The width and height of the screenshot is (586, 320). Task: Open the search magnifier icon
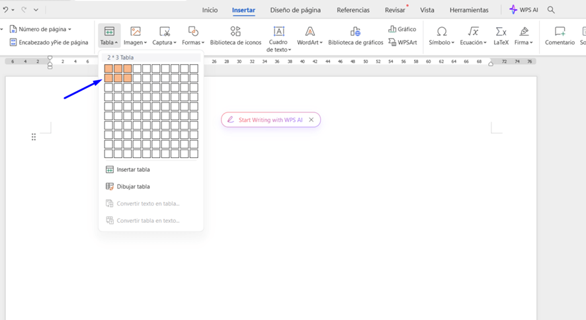pos(551,10)
